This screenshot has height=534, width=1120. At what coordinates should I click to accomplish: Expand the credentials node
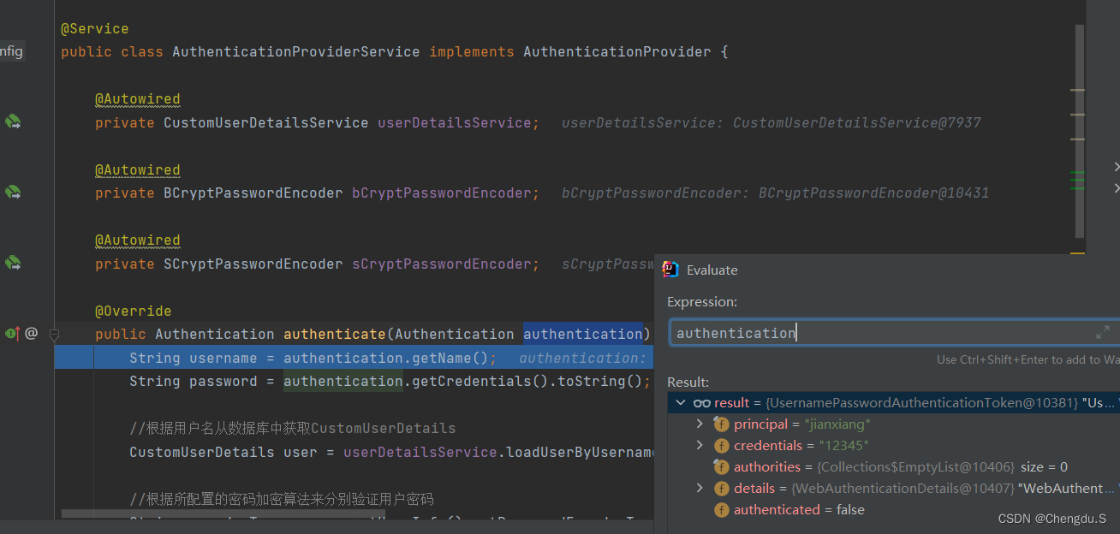pyautogui.click(x=700, y=445)
